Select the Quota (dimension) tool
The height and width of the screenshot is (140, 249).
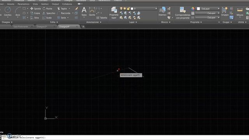click(x=92, y=11)
